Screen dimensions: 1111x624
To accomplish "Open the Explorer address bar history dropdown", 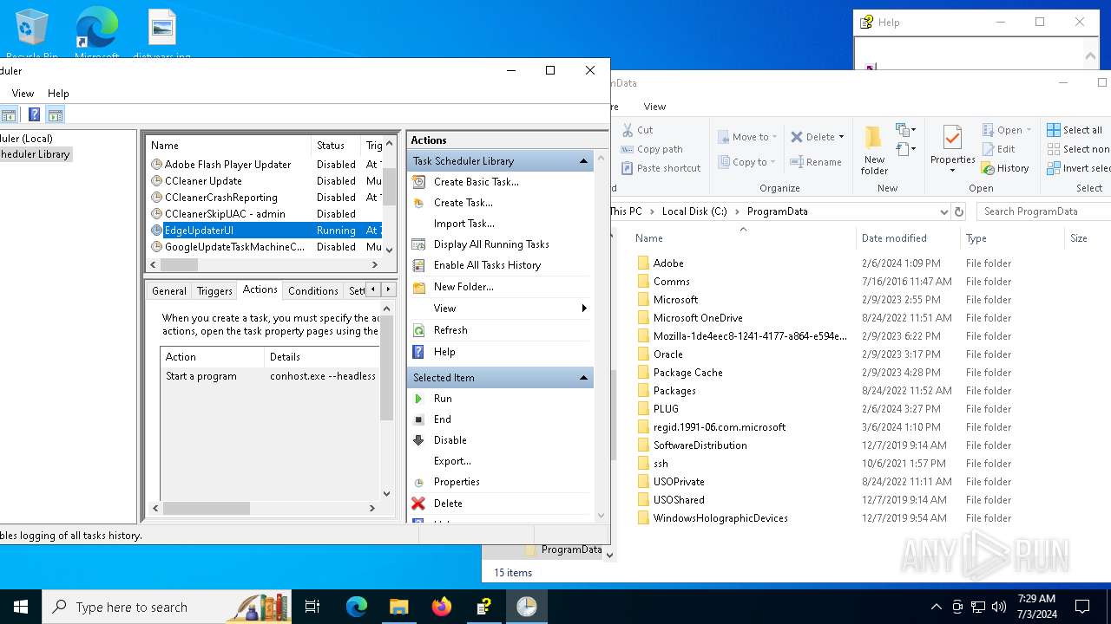I will click(943, 211).
